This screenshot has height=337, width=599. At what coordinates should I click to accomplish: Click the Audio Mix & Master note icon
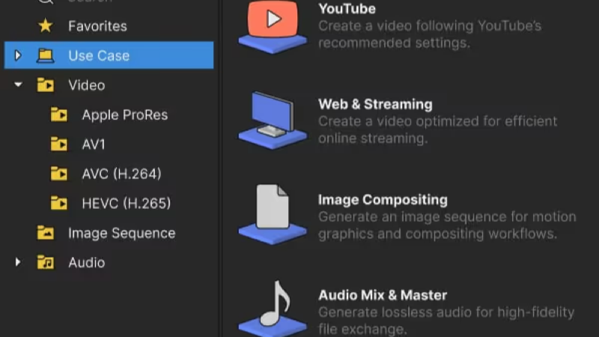coord(273,309)
